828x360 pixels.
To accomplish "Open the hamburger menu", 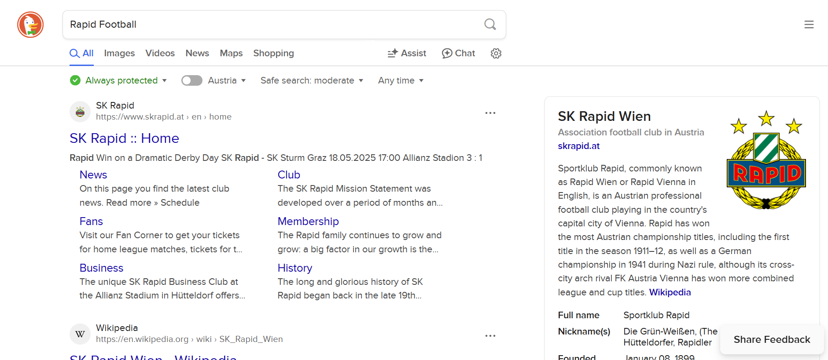I will click(809, 25).
